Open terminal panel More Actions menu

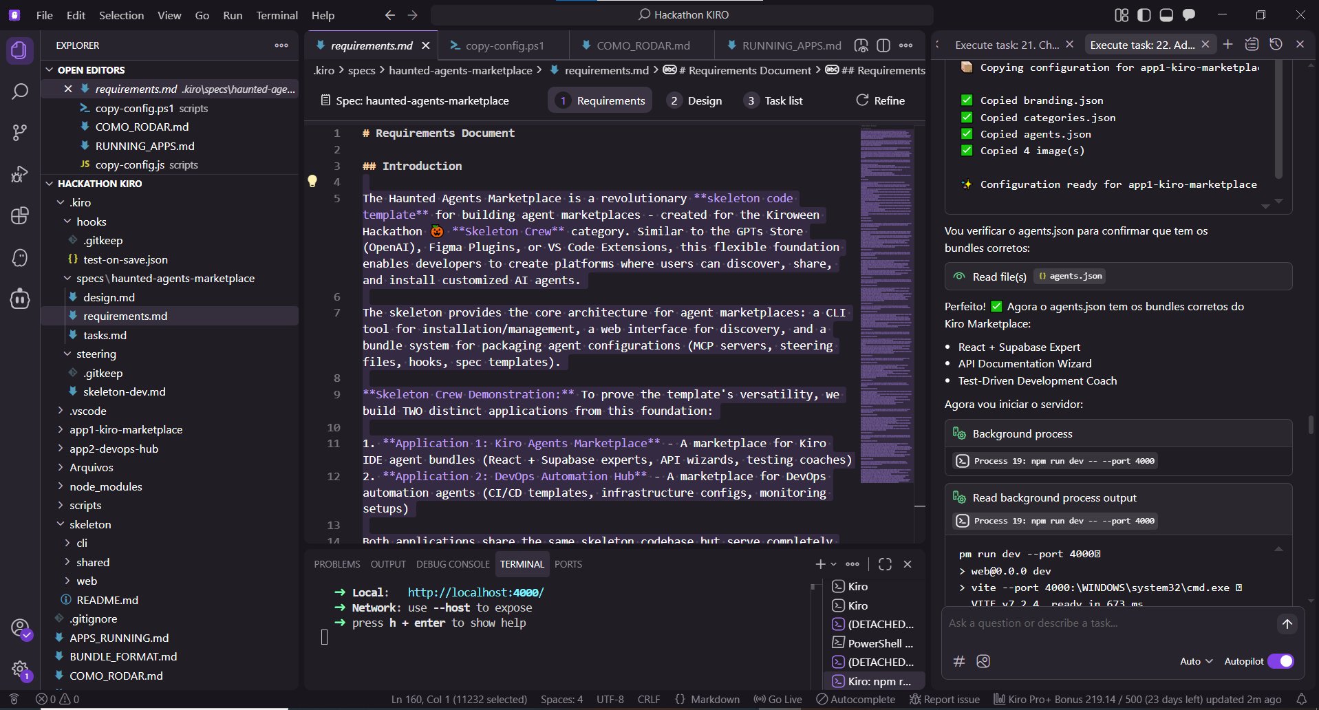tap(852, 564)
